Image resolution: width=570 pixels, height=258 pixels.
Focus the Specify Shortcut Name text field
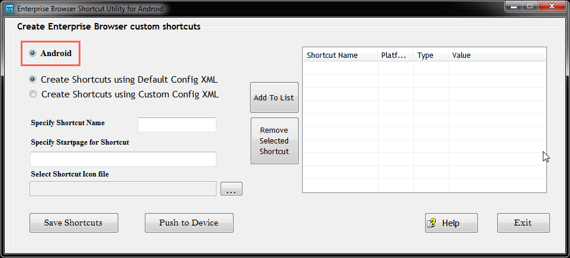(x=177, y=125)
